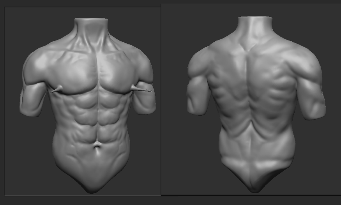
Task: Select the front view render thumbnail
Action: 82,101
